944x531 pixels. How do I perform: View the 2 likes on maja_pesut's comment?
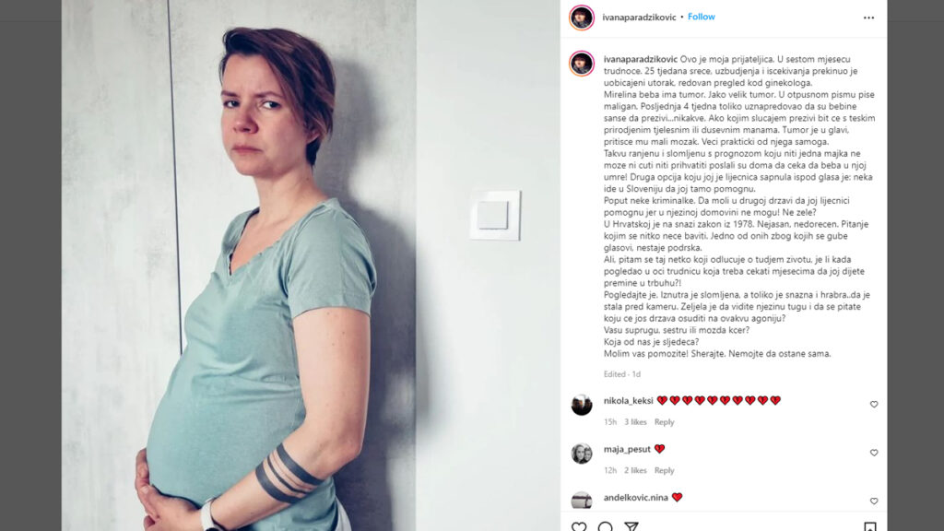pos(635,470)
